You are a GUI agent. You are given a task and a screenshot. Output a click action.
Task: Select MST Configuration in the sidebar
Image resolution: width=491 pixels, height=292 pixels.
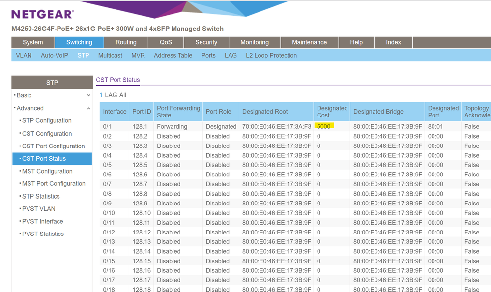coord(47,171)
